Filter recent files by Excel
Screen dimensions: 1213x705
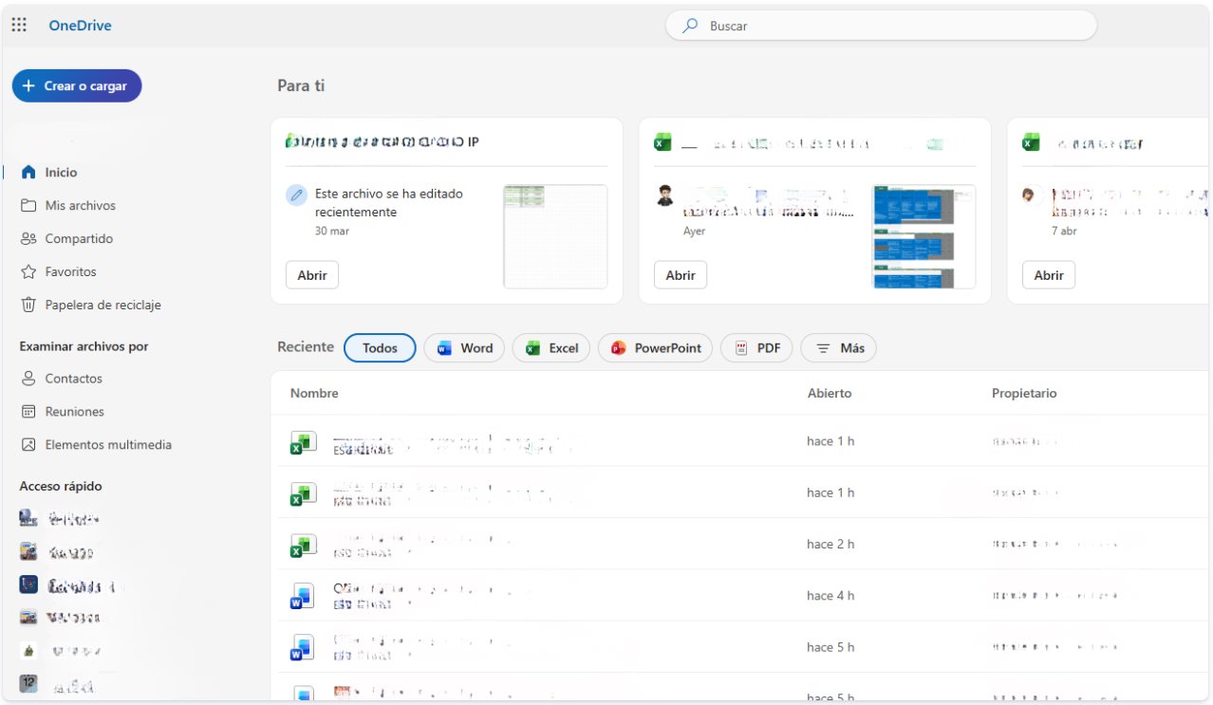click(x=551, y=348)
